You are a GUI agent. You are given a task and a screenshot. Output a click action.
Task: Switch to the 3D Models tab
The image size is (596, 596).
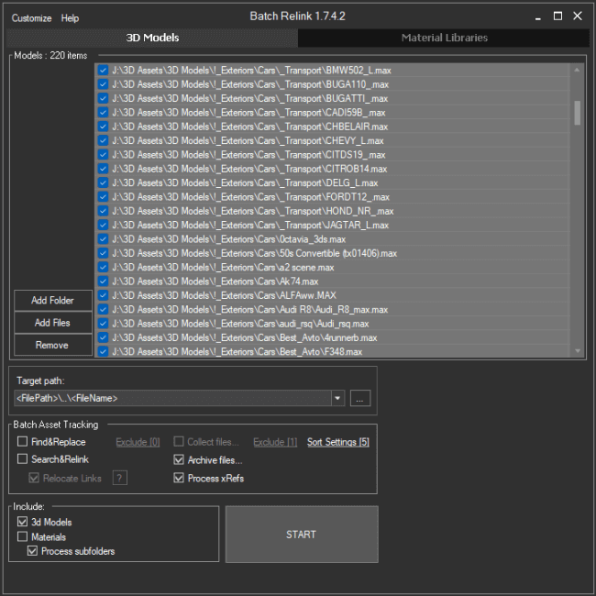click(152, 38)
